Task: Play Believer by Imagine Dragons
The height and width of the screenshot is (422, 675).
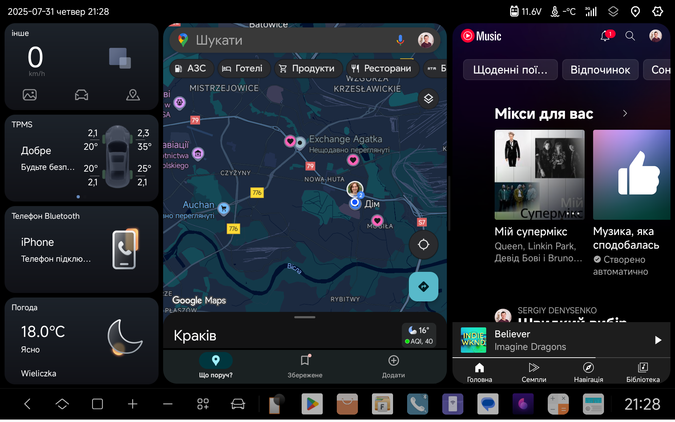Action: click(658, 340)
